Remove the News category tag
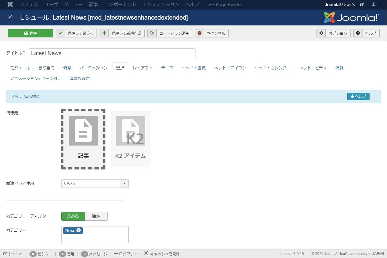The image size is (387, 258). pyautogui.click(x=79, y=230)
